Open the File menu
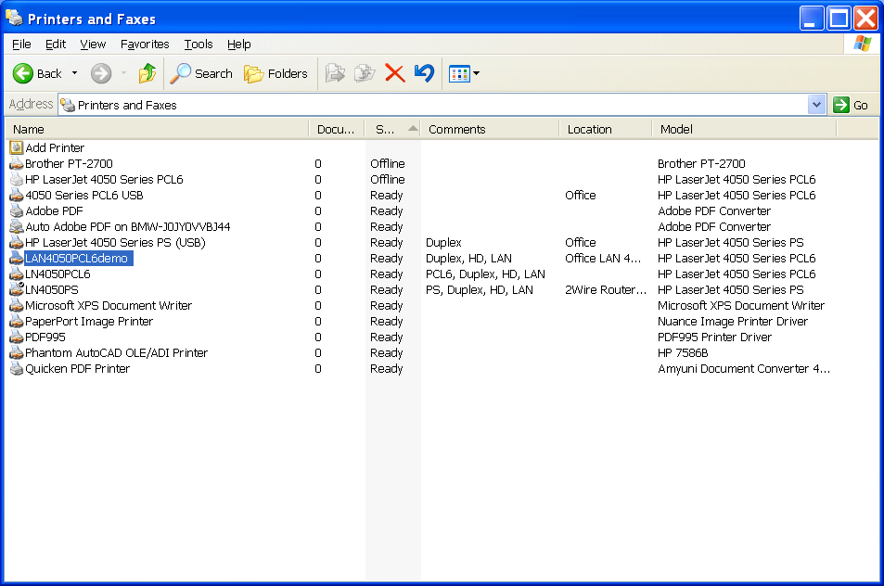 pyautogui.click(x=21, y=44)
